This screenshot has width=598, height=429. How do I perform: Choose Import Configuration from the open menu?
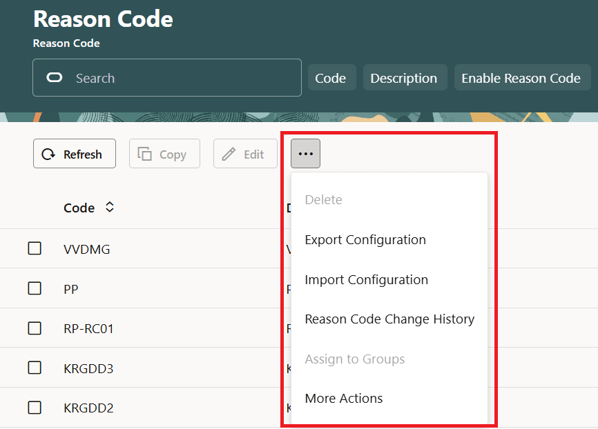tap(366, 279)
